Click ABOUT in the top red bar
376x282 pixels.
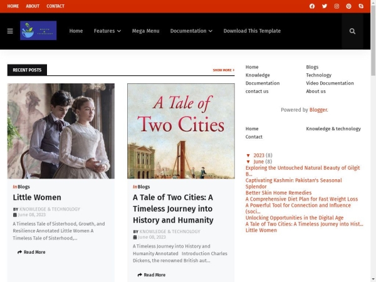pyautogui.click(x=33, y=6)
